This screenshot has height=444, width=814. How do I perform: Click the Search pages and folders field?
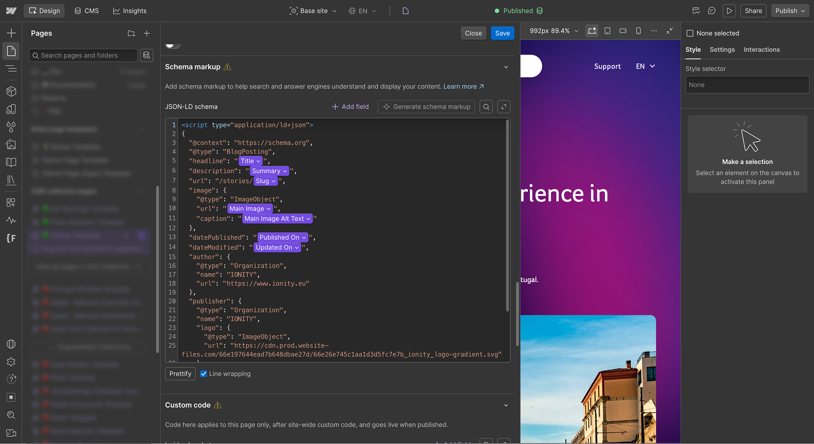pyautogui.click(x=83, y=55)
